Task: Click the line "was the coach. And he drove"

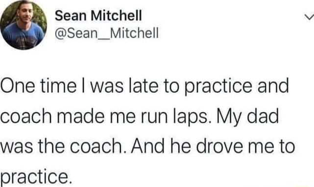Action: click(x=147, y=146)
